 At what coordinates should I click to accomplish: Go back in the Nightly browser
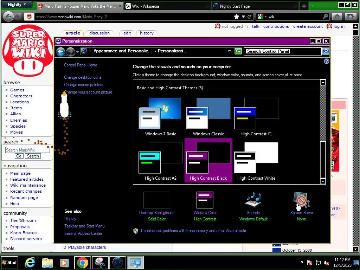click(x=8, y=17)
